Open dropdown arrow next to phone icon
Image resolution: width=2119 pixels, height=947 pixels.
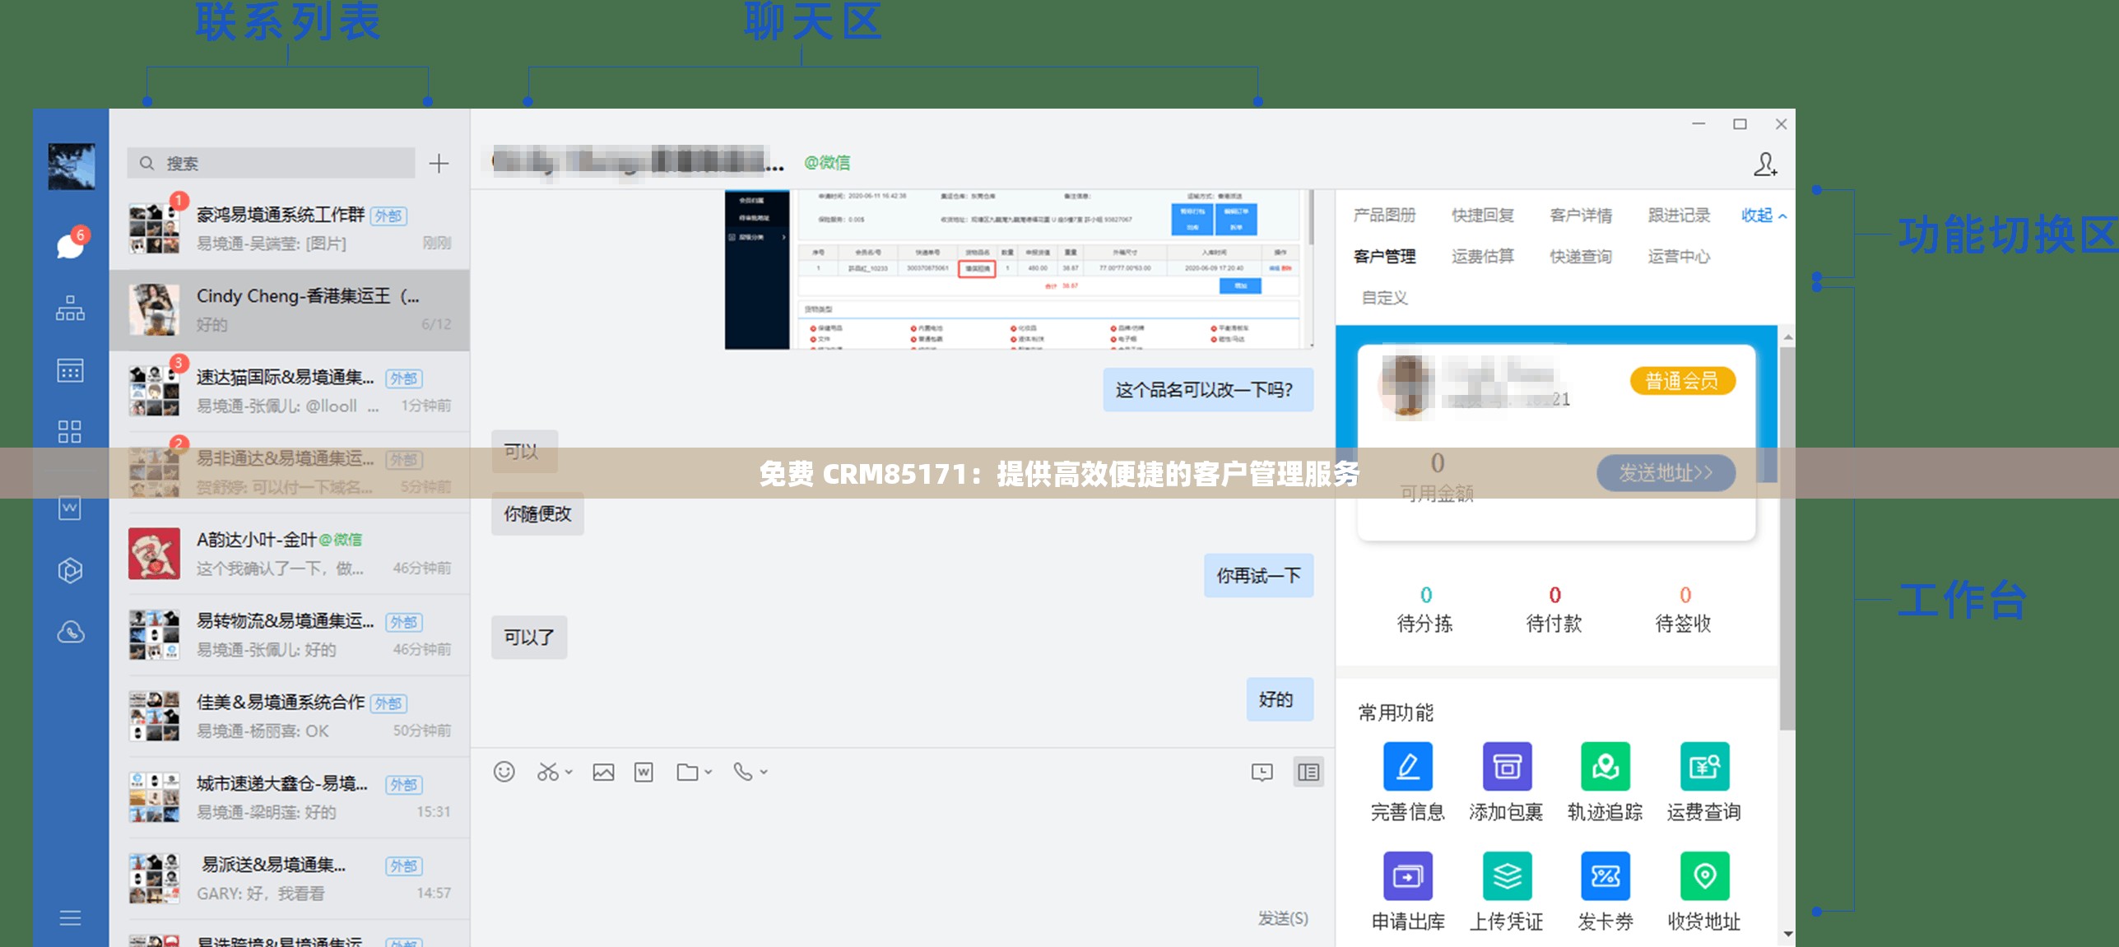click(764, 773)
